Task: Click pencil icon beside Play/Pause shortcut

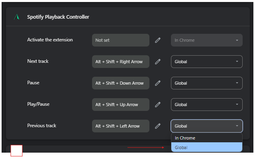Action: point(158,105)
